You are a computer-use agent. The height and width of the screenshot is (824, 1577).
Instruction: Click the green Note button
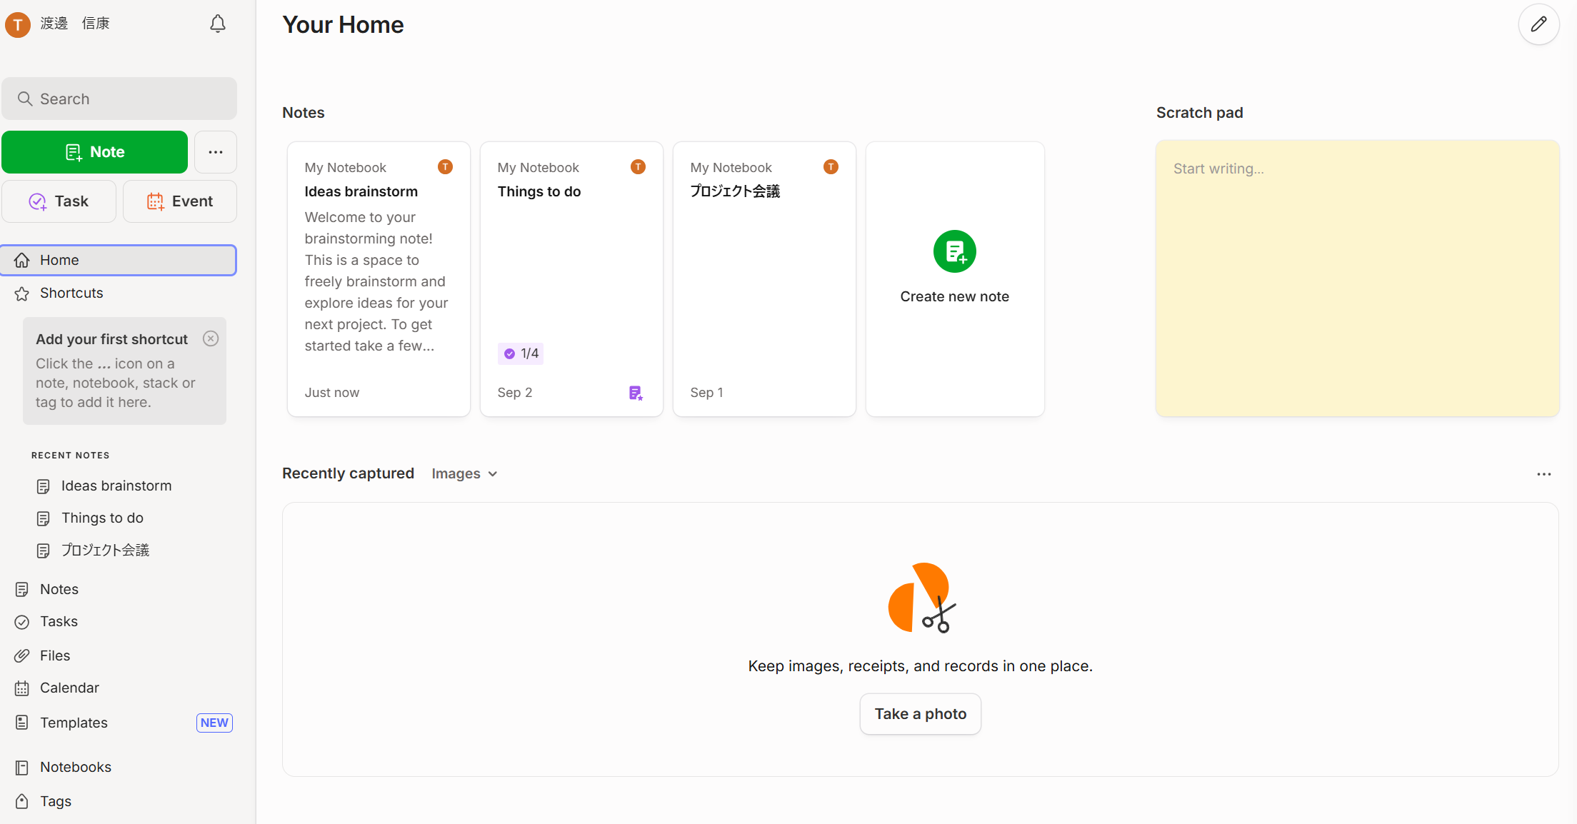click(94, 151)
